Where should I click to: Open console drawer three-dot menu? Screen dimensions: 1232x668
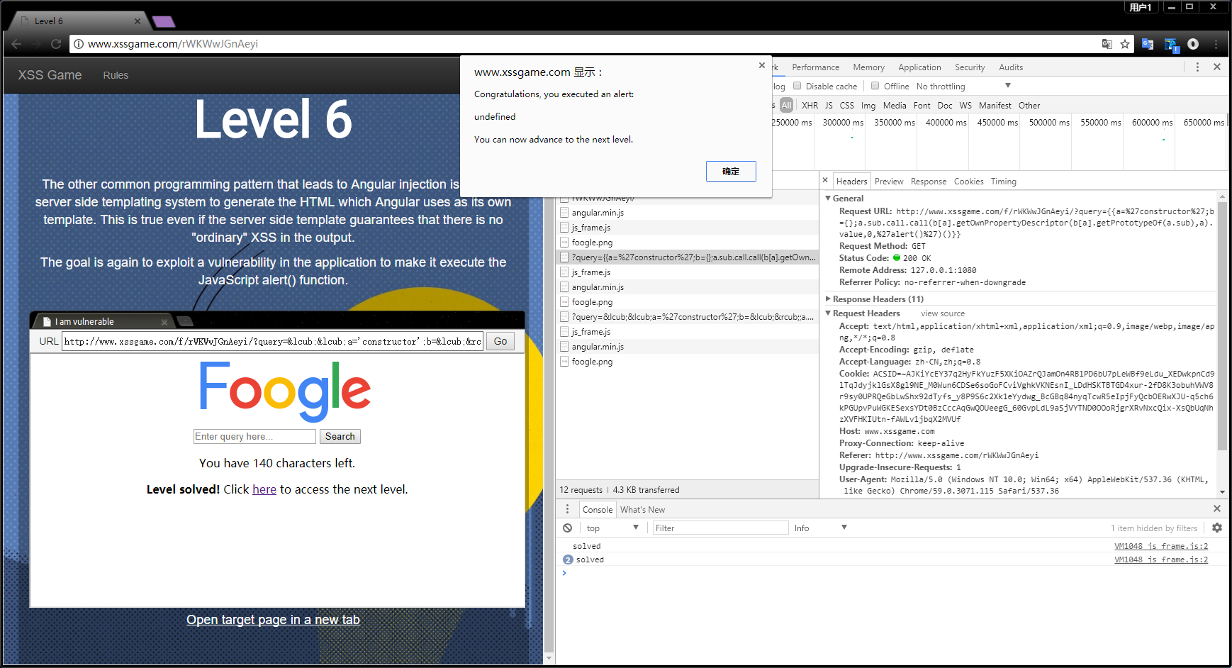pyautogui.click(x=567, y=509)
